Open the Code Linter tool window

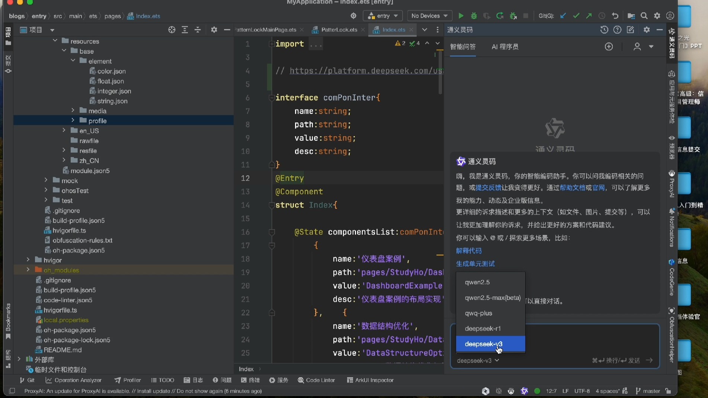[316, 380]
